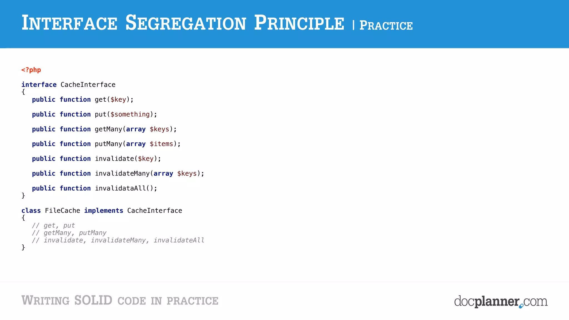Image resolution: width=569 pixels, height=320 pixels.
Task: Click the Practice subtitle in header
Action: (x=386, y=26)
